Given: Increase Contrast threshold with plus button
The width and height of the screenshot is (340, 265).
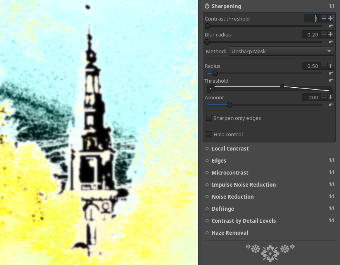Looking at the screenshot, I should (x=330, y=19).
